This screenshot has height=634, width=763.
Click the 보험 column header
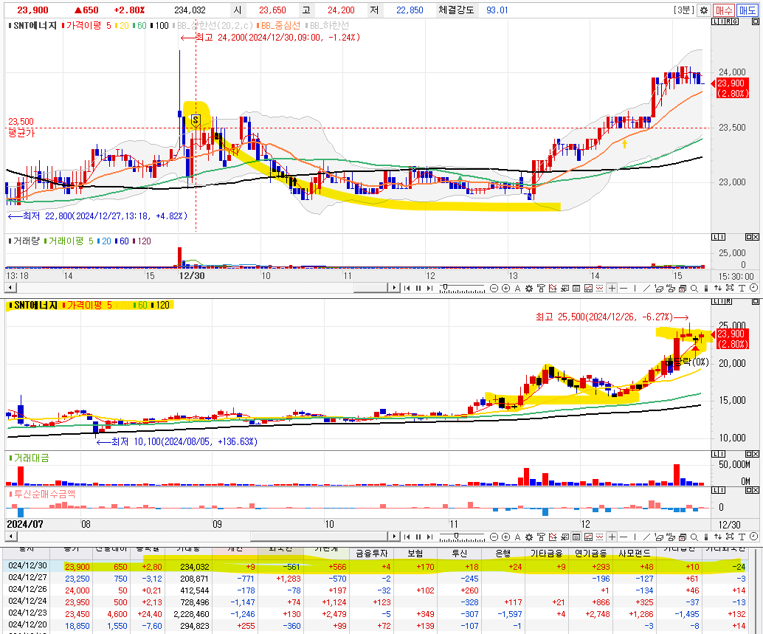click(415, 554)
